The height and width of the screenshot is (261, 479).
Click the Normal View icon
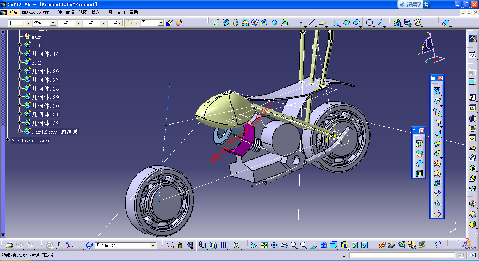pos(314,245)
